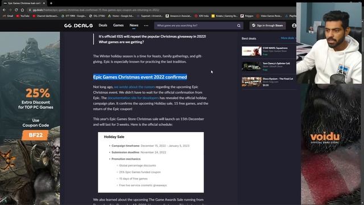The height and width of the screenshot is (205, 364).
Task: Click the address bar URL
Action: 96,10
